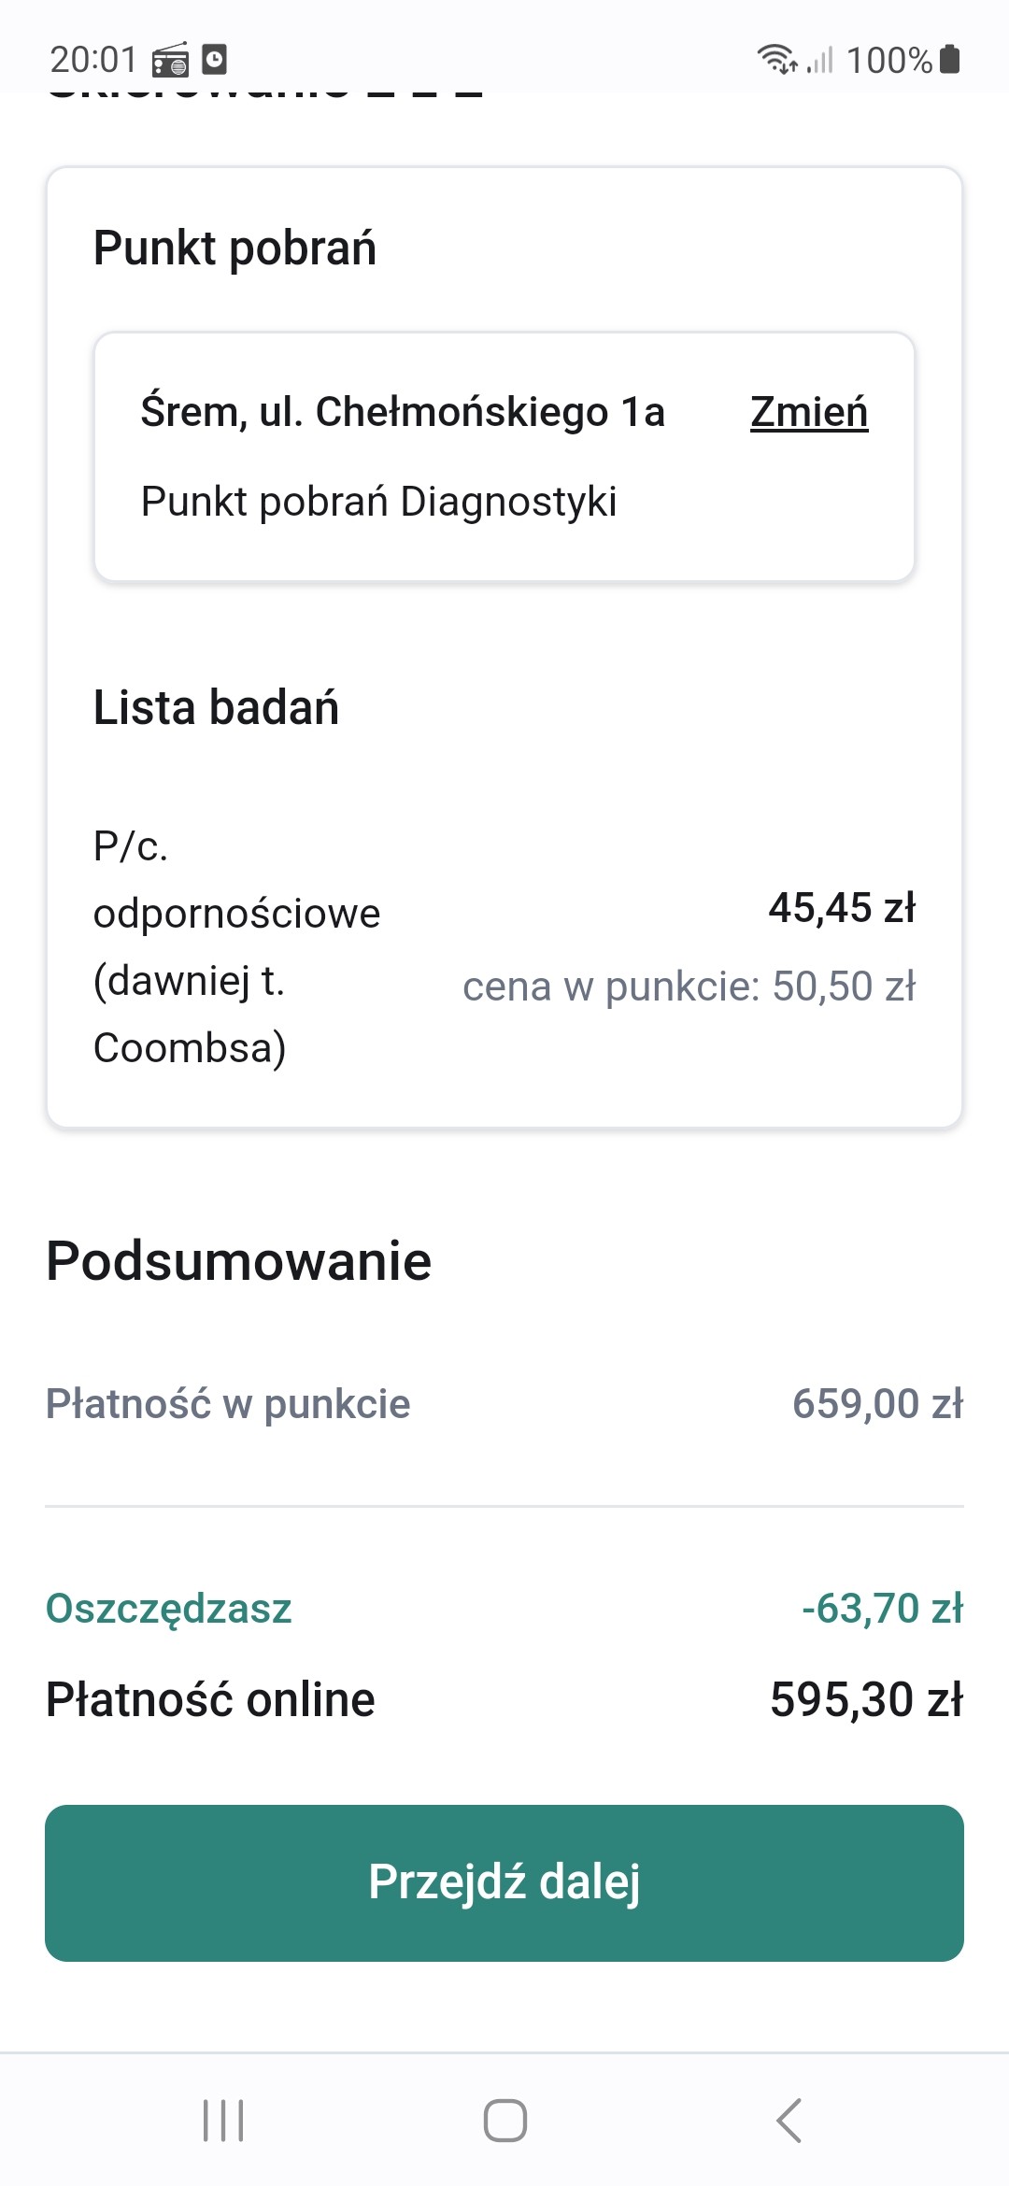This screenshot has width=1009, height=2186.
Task: Open recent apps navigation icon
Action: pyautogui.click(x=223, y=2120)
